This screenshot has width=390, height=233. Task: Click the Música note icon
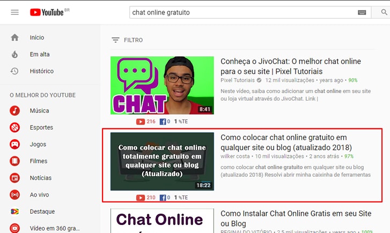(x=14, y=110)
